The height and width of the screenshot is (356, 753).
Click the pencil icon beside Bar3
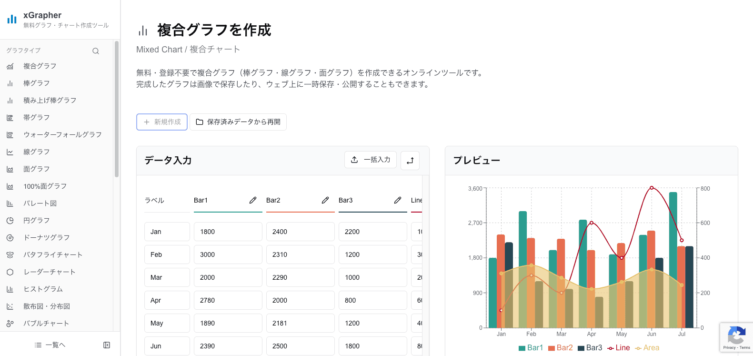click(x=398, y=200)
